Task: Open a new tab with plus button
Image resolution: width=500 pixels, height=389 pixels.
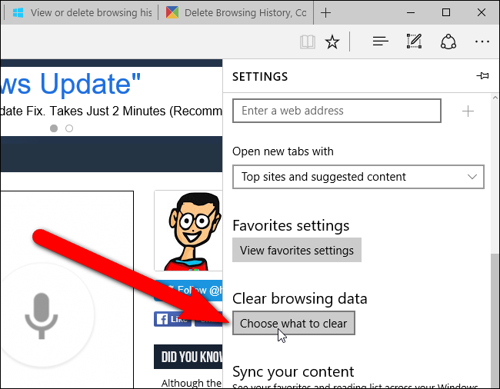Action: [325, 13]
